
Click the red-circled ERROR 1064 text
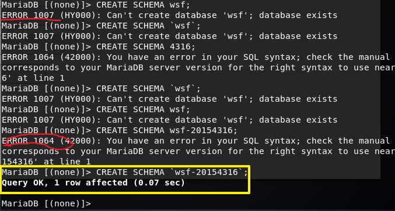pos(27,141)
